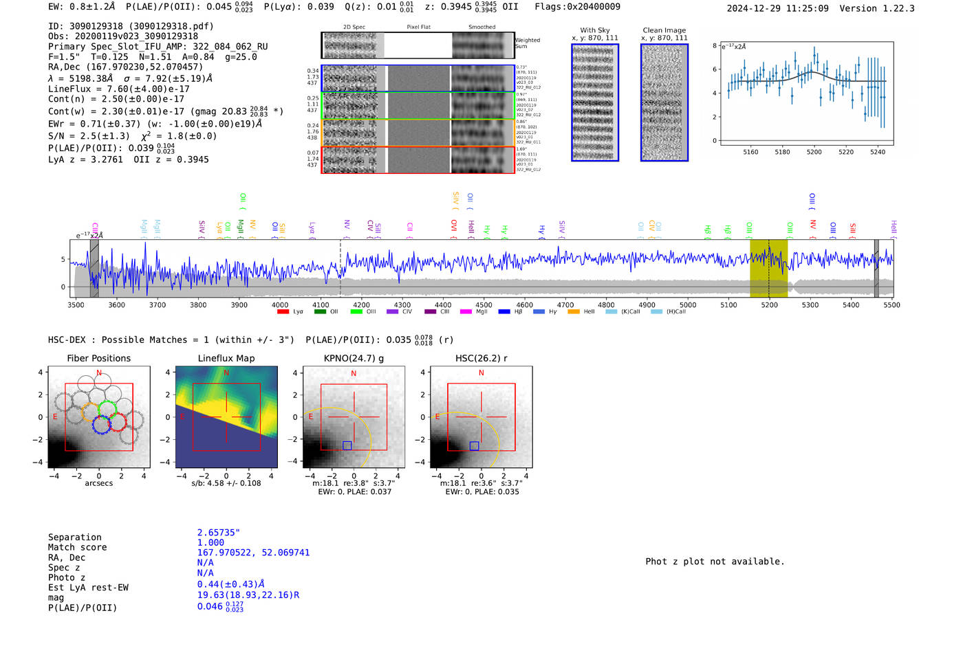Click the blue square marker in HSC r image
This screenshot has height=655, width=963.
tap(474, 445)
